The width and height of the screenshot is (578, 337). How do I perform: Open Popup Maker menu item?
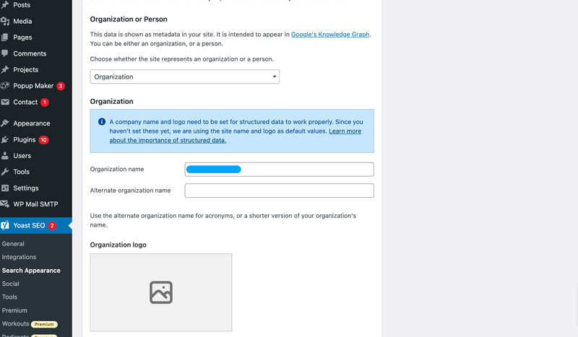pos(33,86)
